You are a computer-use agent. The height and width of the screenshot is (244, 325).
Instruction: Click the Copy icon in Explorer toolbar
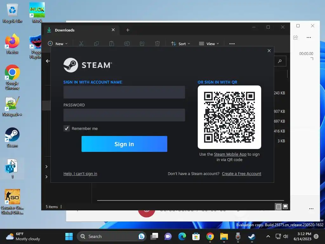tap(96, 44)
